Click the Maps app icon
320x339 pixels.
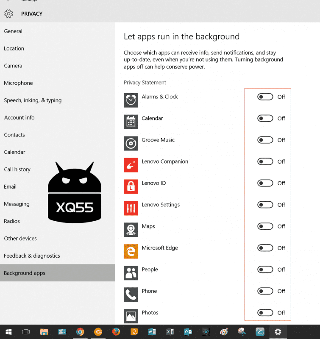[x=131, y=230]
